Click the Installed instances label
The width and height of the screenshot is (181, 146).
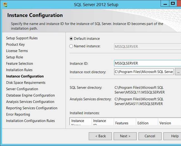coord(85,113)
